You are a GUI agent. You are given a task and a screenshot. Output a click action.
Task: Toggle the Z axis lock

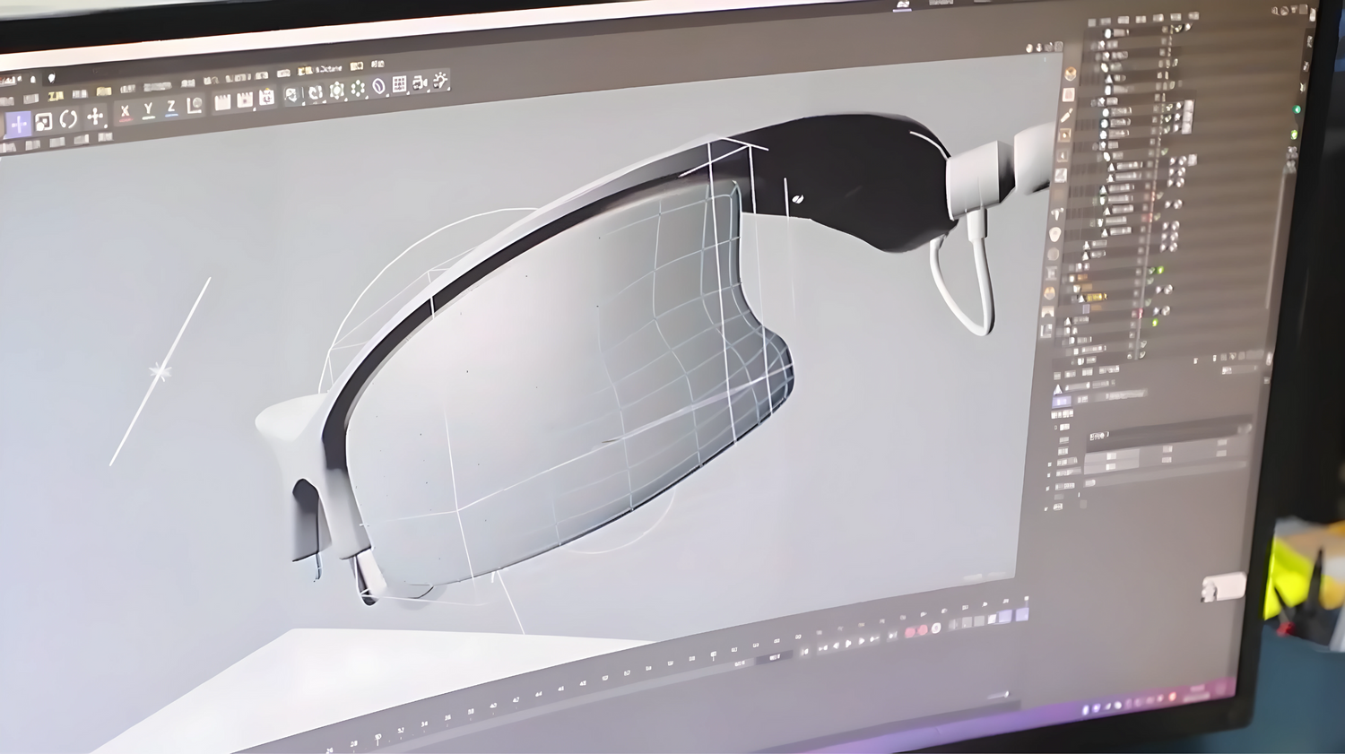pos(171,108)
